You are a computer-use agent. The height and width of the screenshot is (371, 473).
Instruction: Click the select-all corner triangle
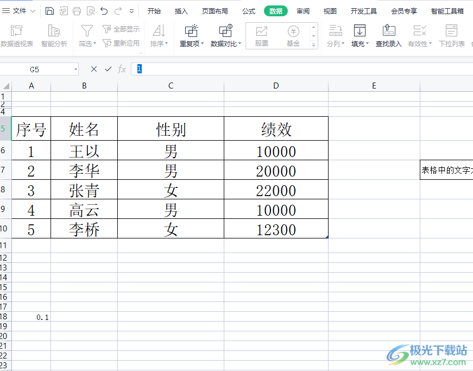click(x=6, y=86)
